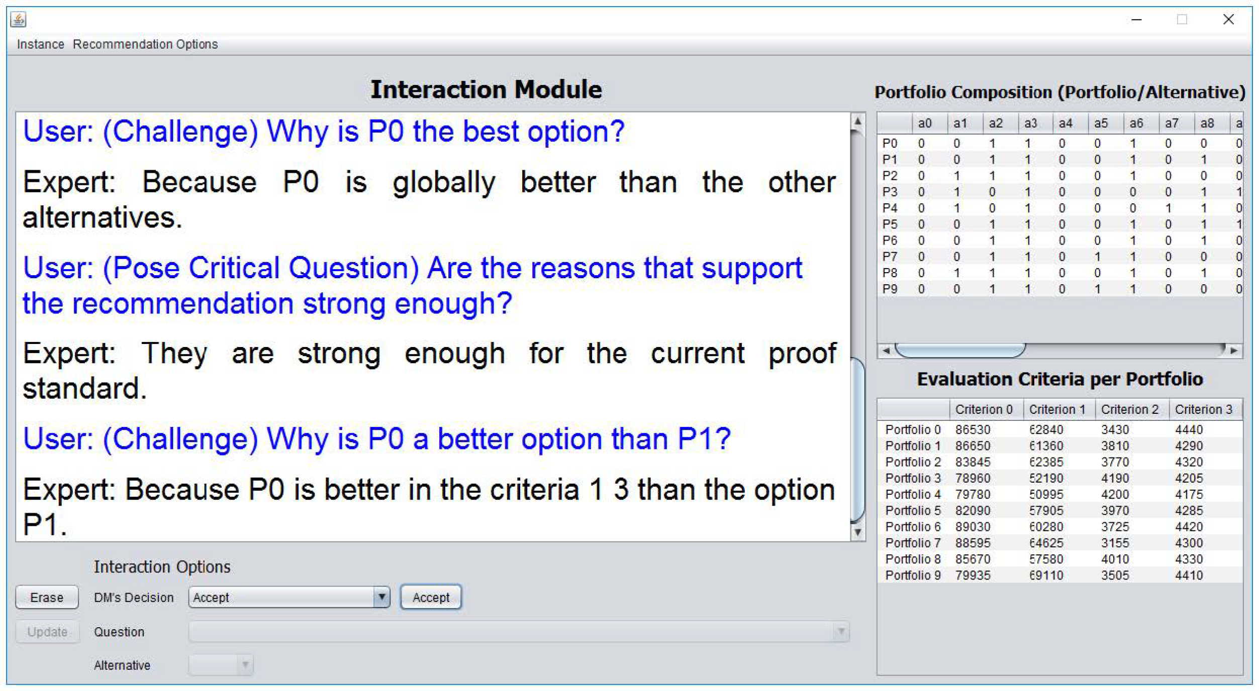1259x691 pixels.
Task: Click the portfolio table scroll left arrow
Action: pyautogui.click(x=886, y=351)
